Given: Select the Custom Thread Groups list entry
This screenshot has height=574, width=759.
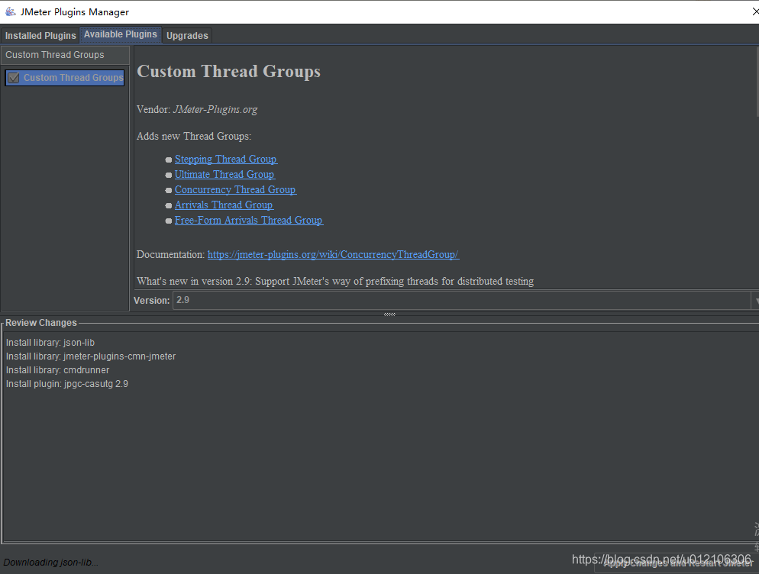Looking at the screenshot, I should coord(64,77).
